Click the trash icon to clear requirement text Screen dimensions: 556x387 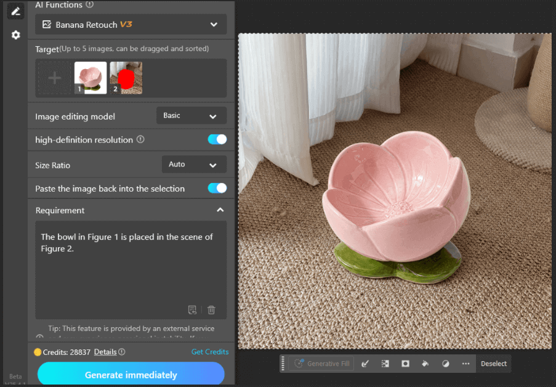click(x=211, y=310)
